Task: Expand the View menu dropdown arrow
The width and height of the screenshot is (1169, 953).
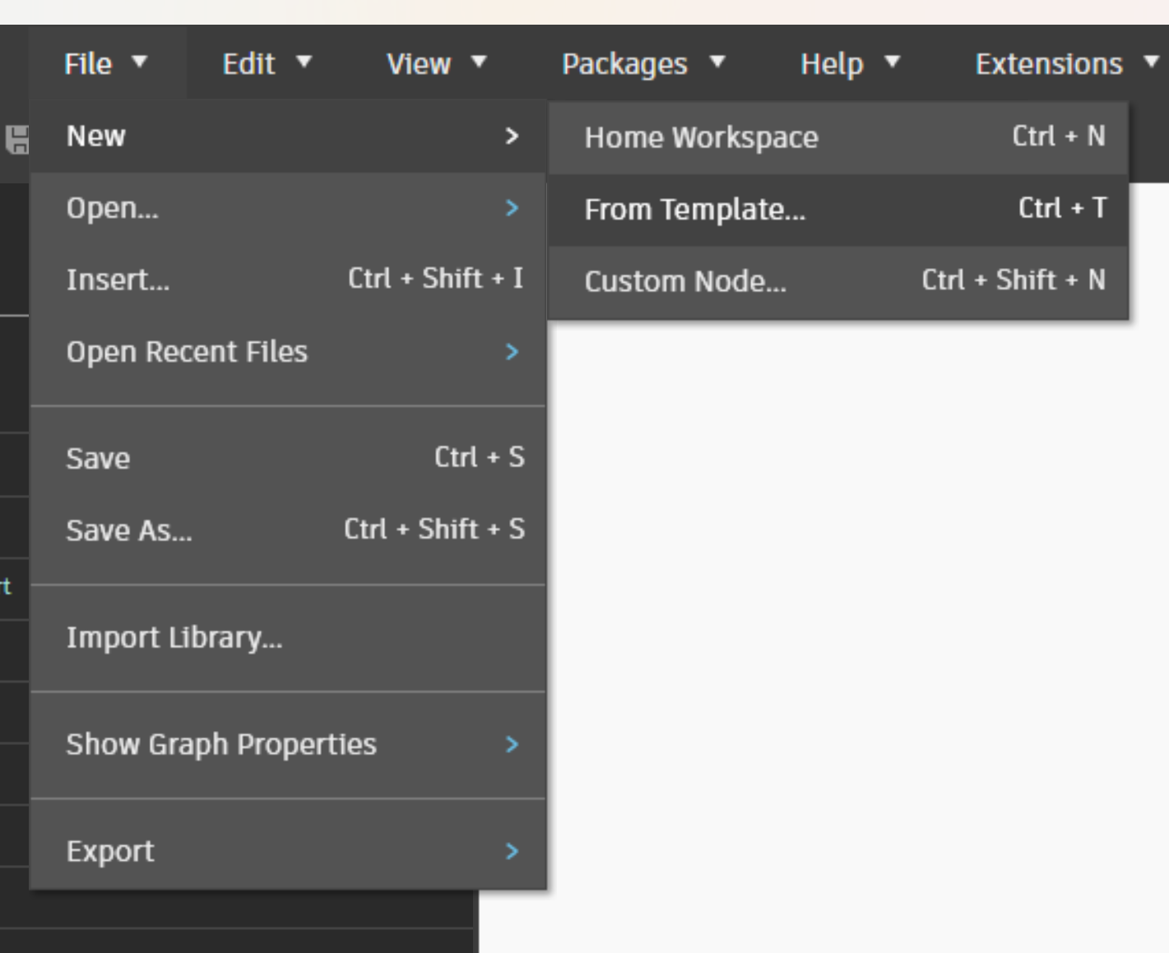Action: click(x=479, y=62)
